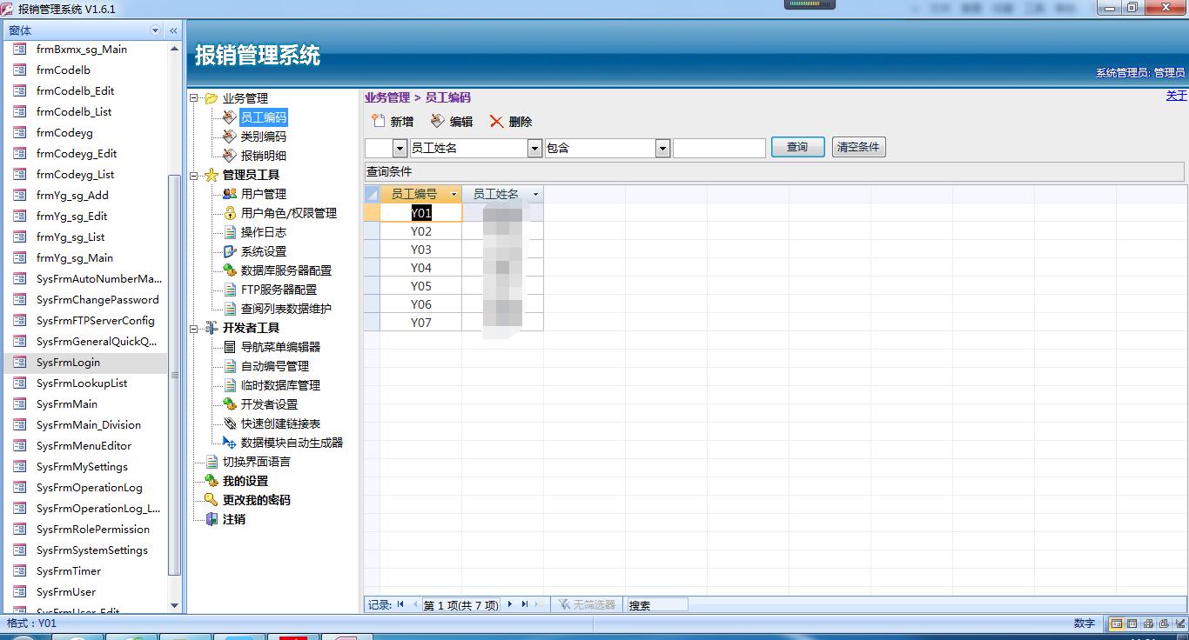Click the 关于 link
Viewport: 1189px width, 640px height.
pos(1176,96)
